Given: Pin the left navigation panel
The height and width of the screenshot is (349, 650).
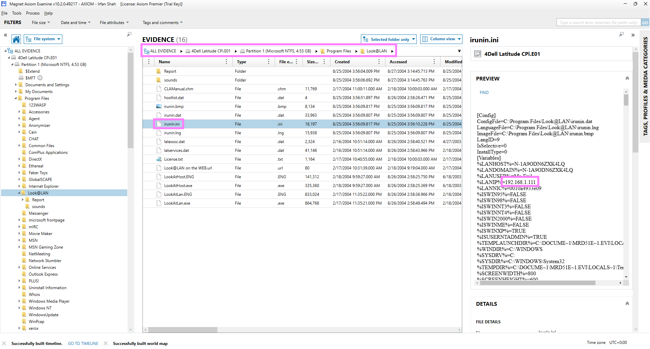Looking at the screenshot, I should tap(129, 34).
